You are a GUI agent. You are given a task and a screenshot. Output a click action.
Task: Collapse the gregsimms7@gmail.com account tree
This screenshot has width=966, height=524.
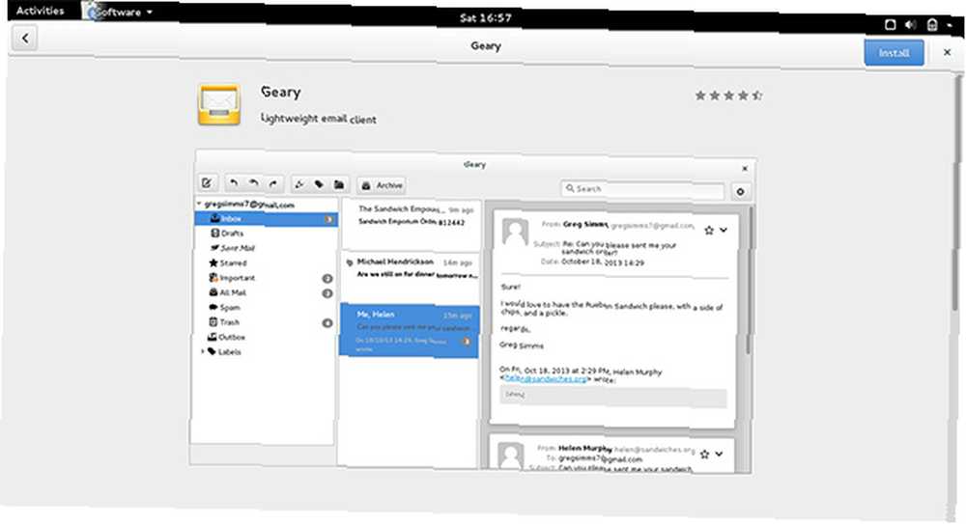pyautogui.click(x=200, y=204)
